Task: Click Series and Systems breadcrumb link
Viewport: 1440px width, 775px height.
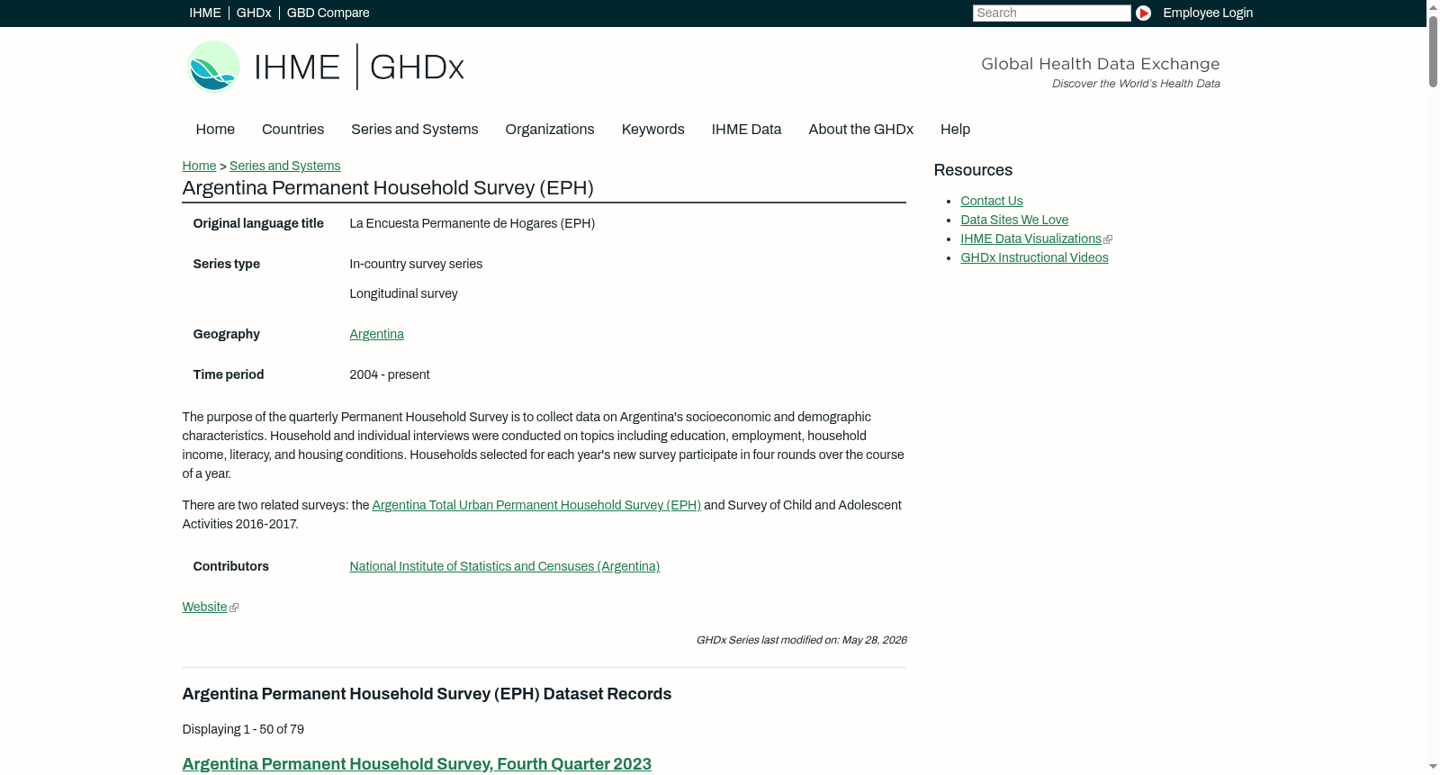Action: coord(284,166)
